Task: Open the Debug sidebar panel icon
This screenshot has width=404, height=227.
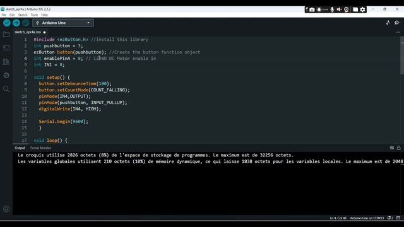Action: point(6,76)
